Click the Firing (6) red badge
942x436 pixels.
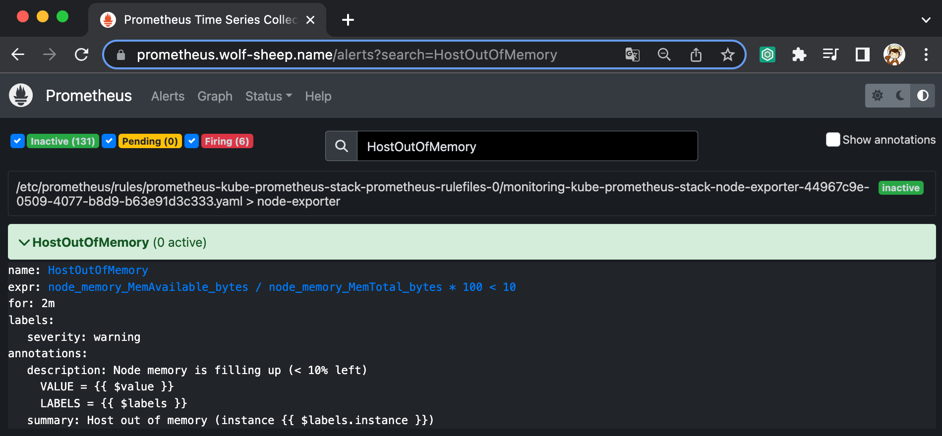227,141
